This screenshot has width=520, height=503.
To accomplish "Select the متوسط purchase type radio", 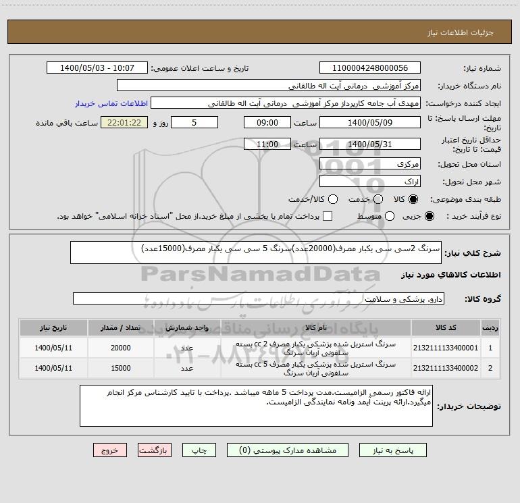I will tap(390, 216).
